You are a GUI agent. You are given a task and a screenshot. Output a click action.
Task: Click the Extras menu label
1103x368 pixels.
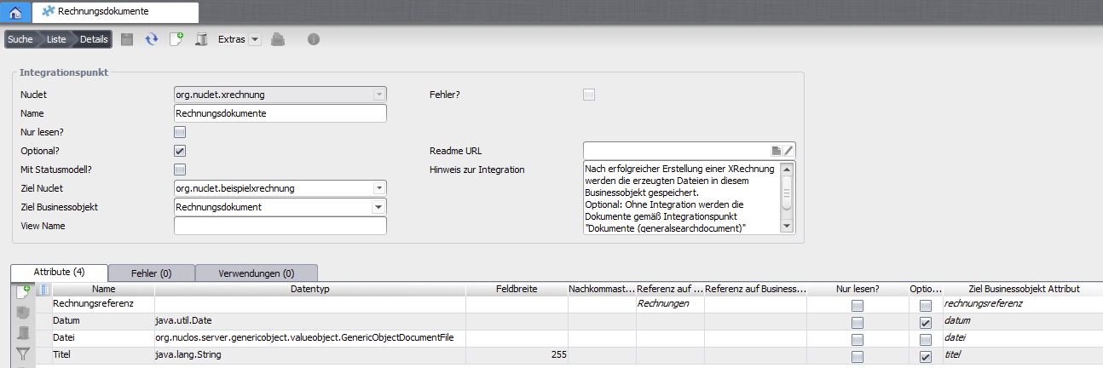pyautogui.click(x=232, y=39)
